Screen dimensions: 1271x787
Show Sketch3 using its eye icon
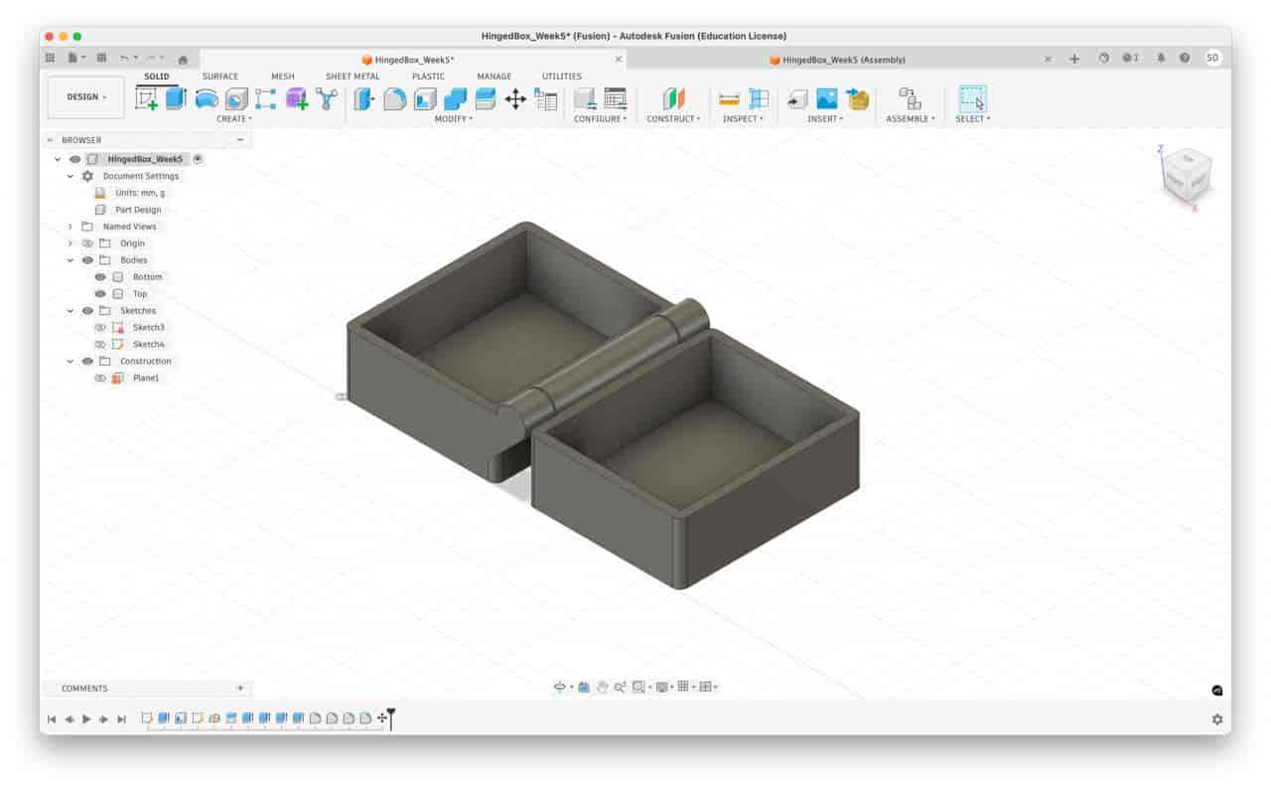(100, 328)
